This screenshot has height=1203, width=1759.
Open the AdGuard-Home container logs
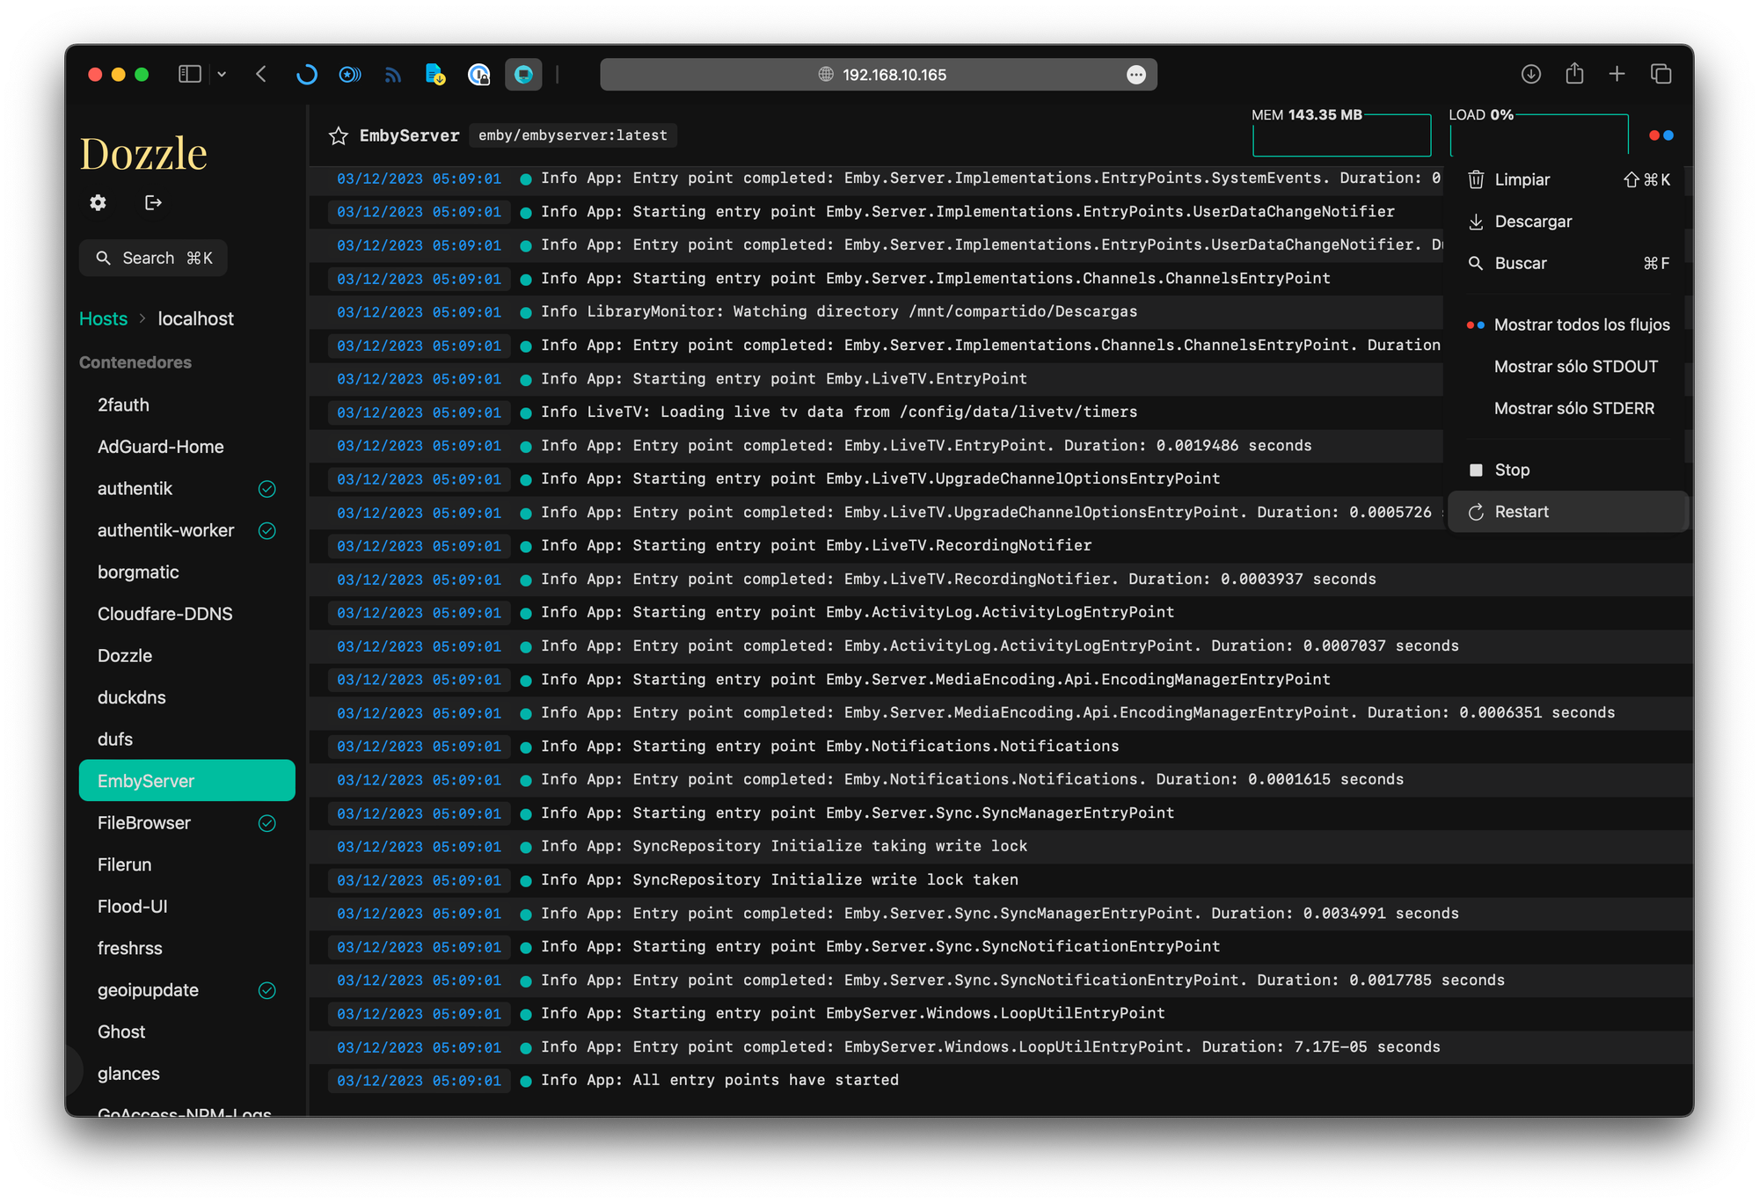[186, 447]
